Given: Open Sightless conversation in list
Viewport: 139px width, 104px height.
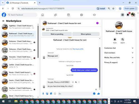Looking at the screenshot, I should click(19, 27).
